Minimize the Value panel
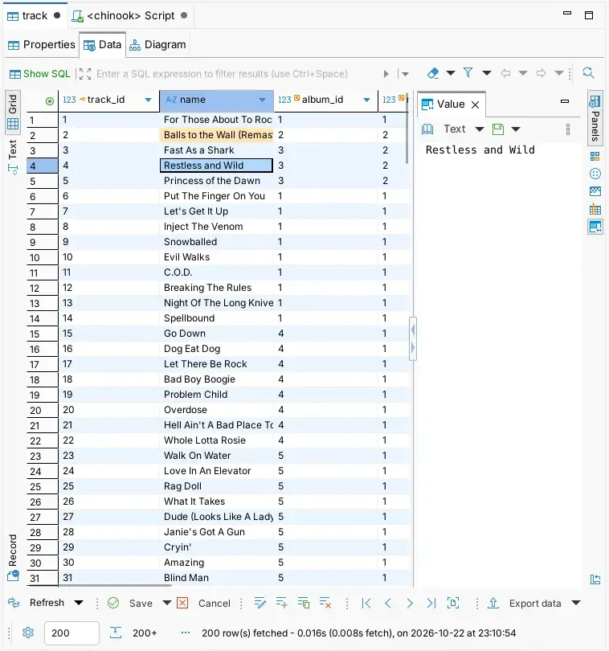609x651 pixels. click(565, 101)
